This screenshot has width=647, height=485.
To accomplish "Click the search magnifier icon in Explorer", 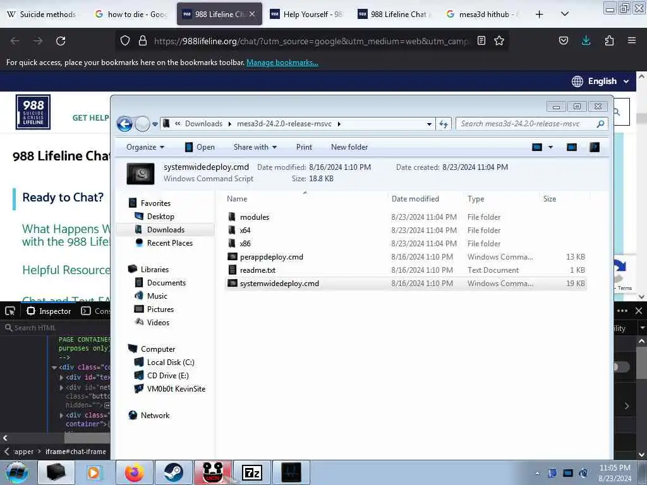I will (600, 124).
